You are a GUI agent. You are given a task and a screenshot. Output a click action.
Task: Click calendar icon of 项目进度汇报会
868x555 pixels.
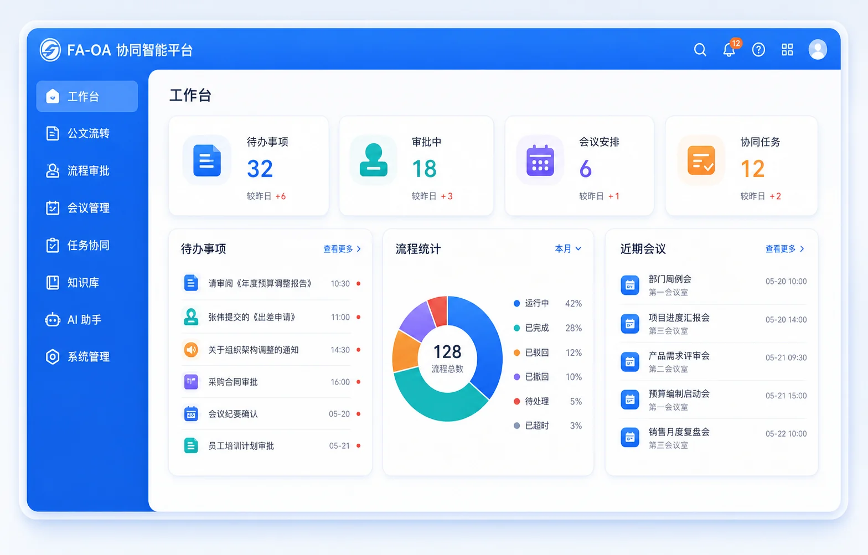[x=630, y=324]
